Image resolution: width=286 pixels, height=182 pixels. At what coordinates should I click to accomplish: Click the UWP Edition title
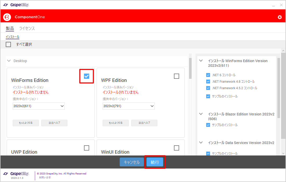24,152
